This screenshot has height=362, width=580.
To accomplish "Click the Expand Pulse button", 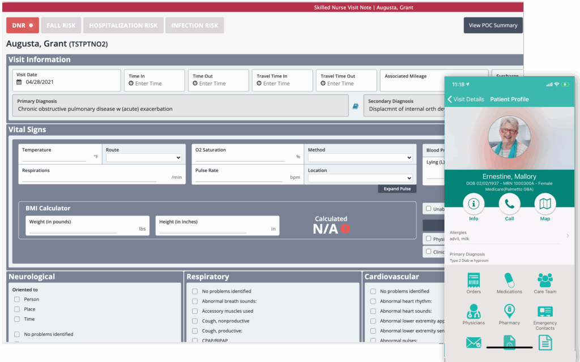I will (397, 189).
